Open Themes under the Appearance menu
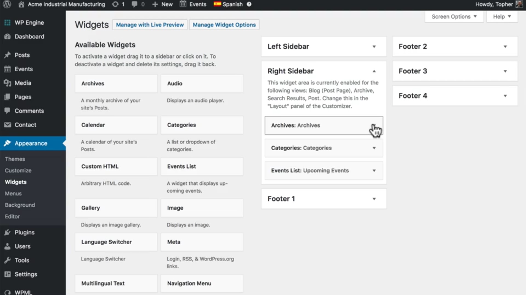The height and width of the screenshot is (295, 526). click(15, 159)
